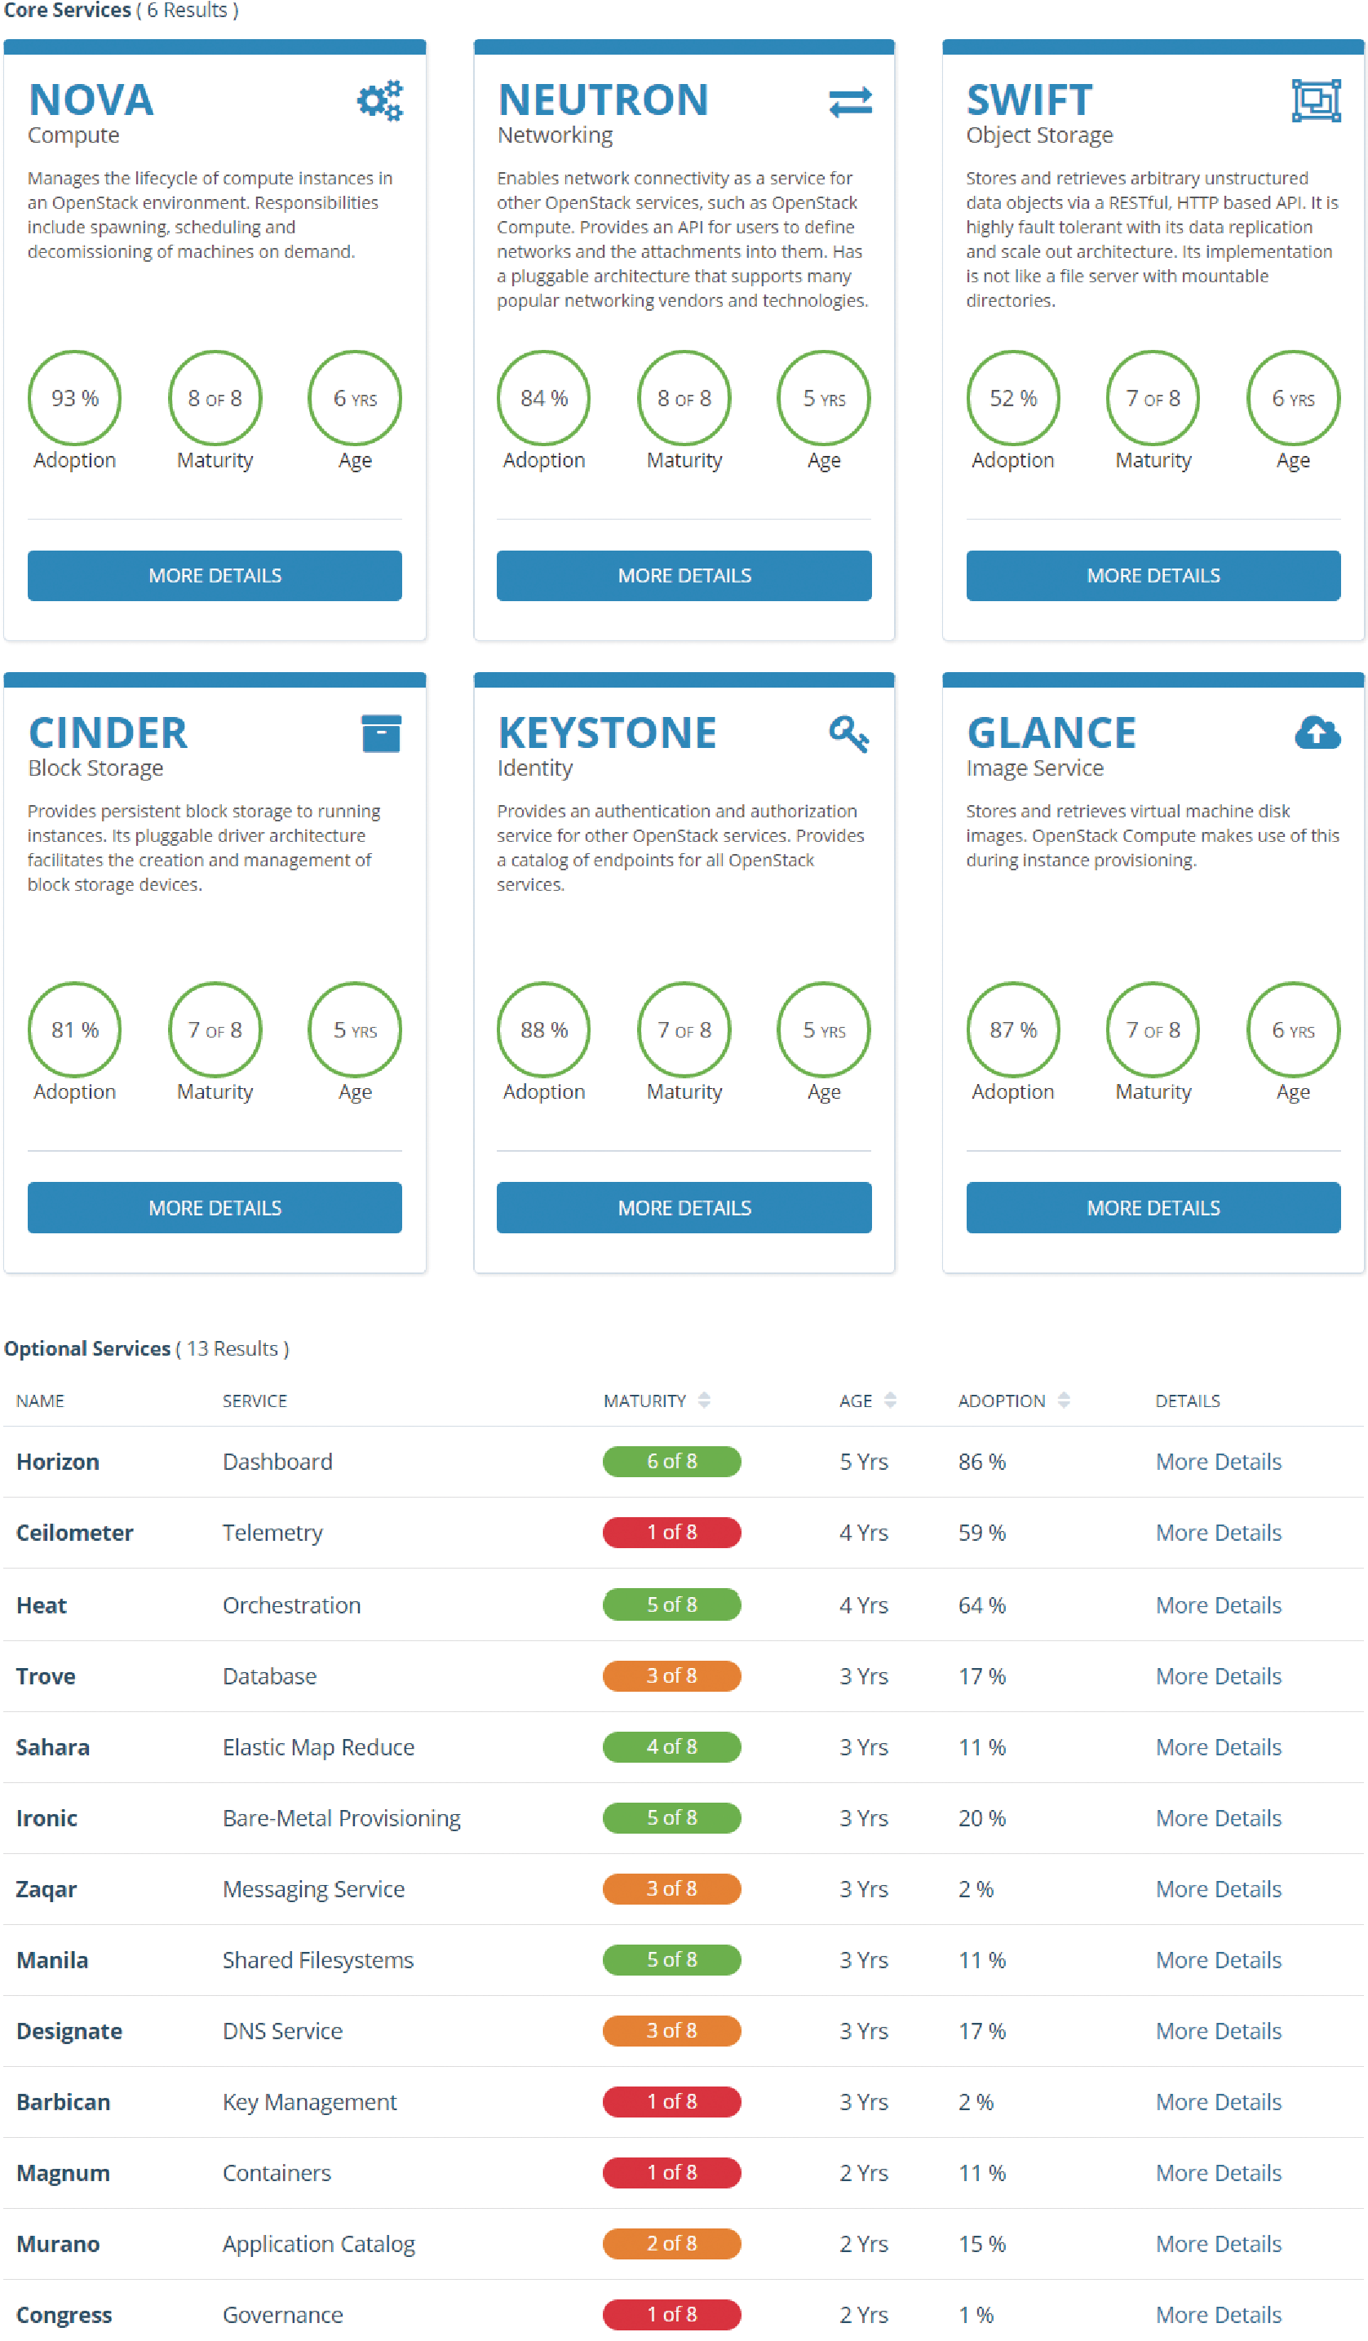Viewport: 1368px width, 2341px height.
Task: Open More Details for Nova
Action: click(x=215, y=575)
